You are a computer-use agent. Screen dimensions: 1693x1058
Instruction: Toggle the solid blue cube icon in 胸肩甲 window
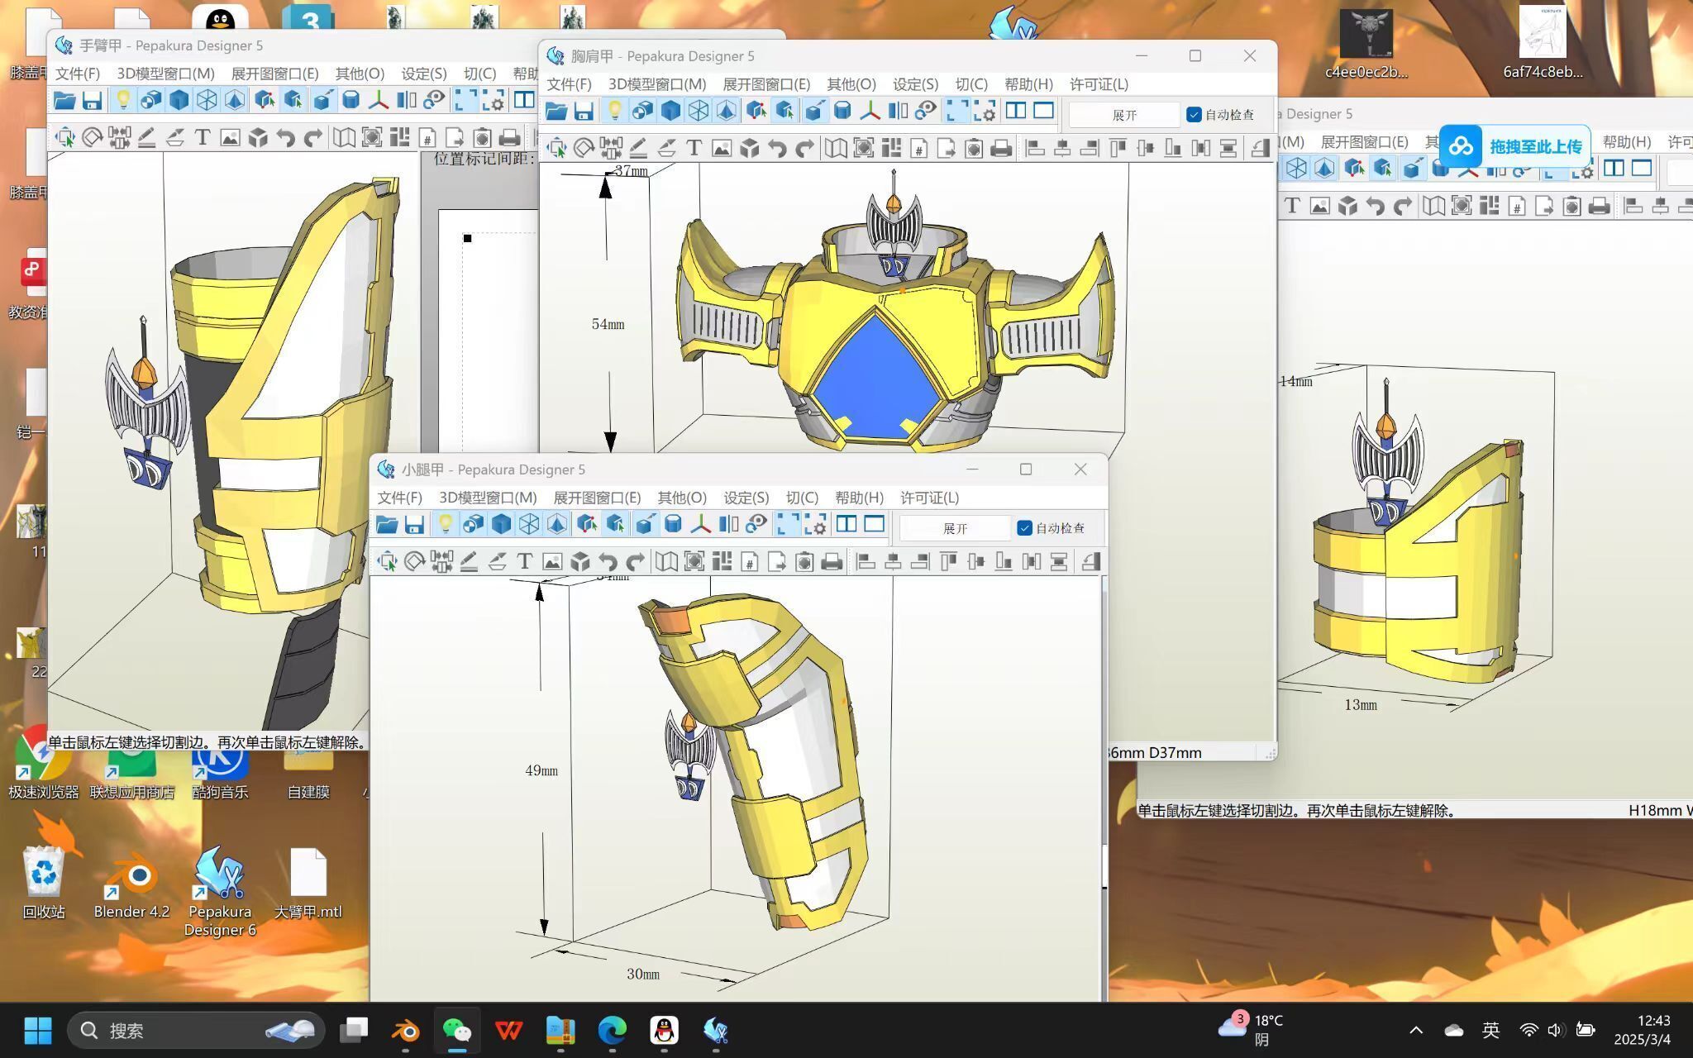point(670,111)
